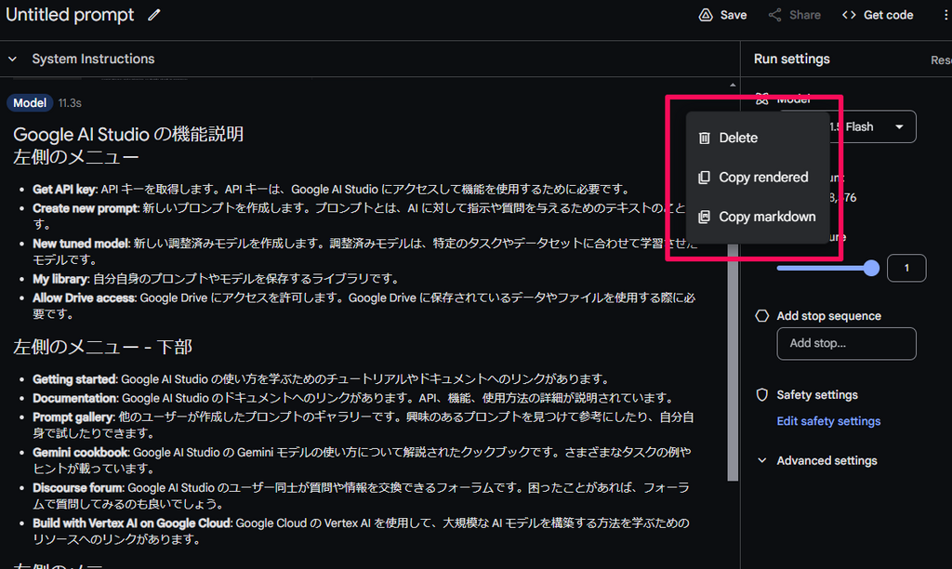Open the three-dot overflow menu at top right

click(x=945, y=15)
